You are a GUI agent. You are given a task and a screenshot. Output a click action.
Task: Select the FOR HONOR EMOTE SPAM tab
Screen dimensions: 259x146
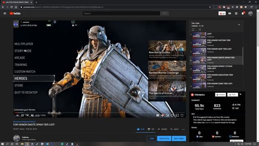17,2
